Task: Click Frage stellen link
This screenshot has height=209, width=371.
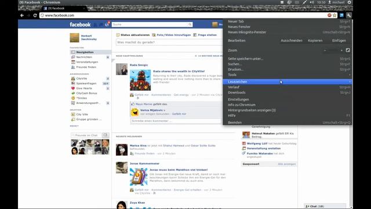Action: [207, 35]
